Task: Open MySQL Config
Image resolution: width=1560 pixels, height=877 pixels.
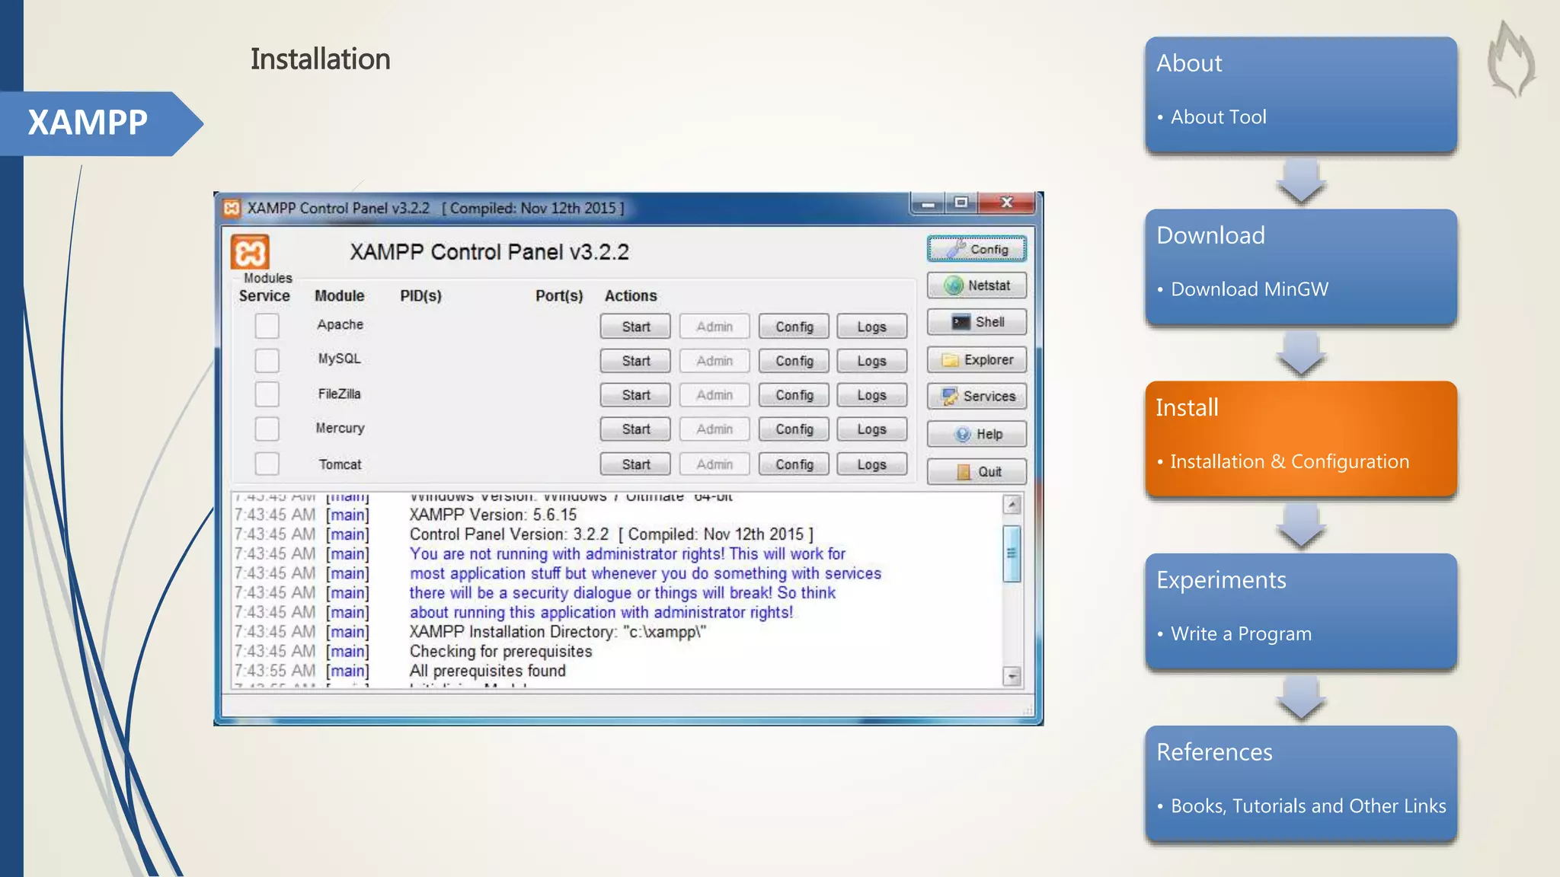Action: (x=794, y=361)
